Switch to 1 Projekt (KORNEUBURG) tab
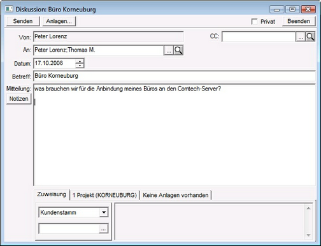 coord(104,195)
